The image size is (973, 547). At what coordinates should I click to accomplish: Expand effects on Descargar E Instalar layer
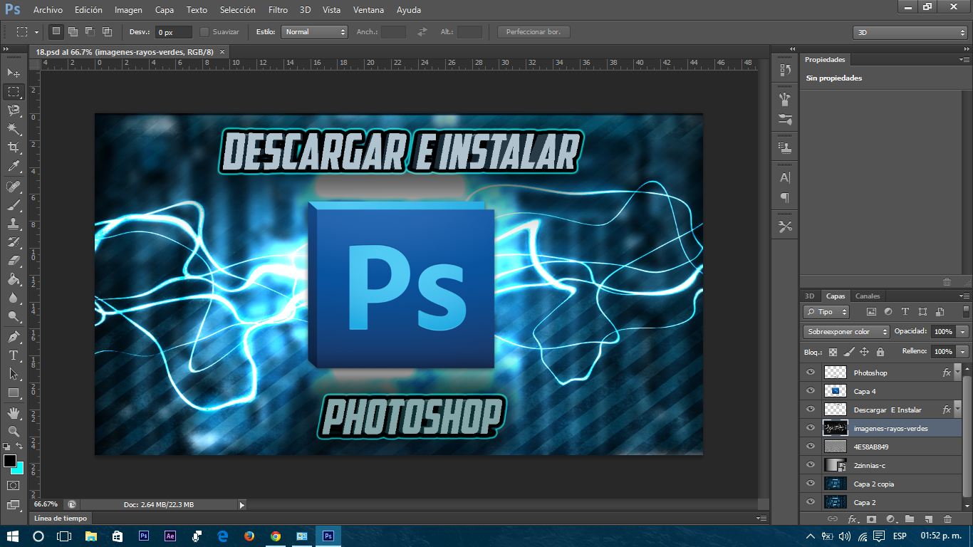pyautogui.click(x=957, y=408)
